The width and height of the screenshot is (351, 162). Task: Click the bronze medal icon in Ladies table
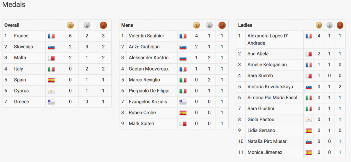click(340, 25)
